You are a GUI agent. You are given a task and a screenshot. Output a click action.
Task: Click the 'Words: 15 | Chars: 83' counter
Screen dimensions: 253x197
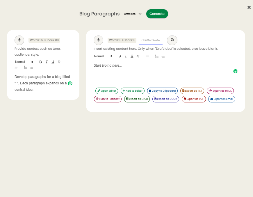pos(44,40)
